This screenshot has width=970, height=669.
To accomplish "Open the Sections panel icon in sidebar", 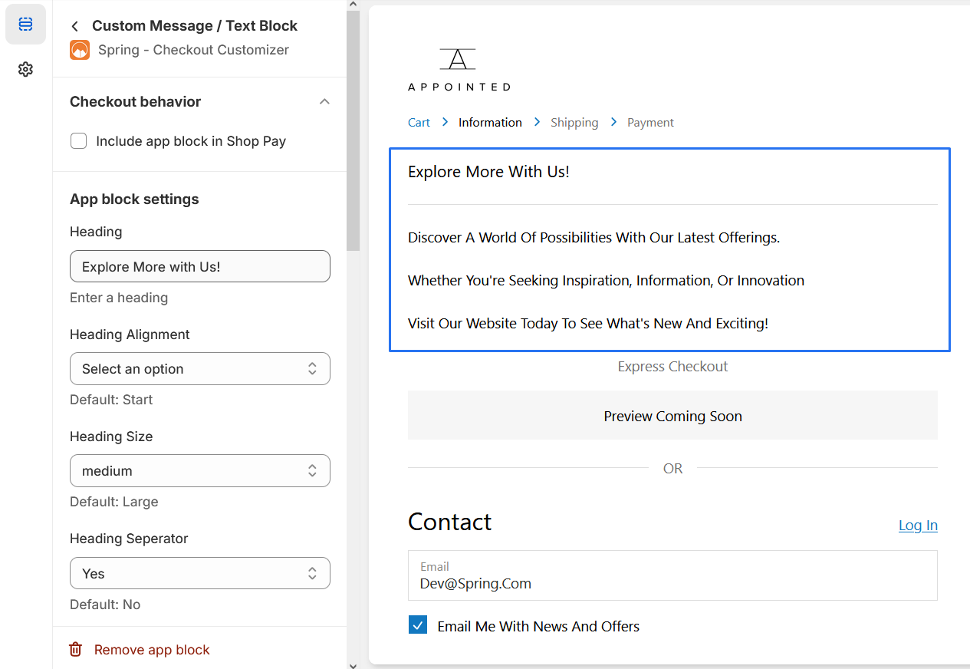I will coord(25,25).
